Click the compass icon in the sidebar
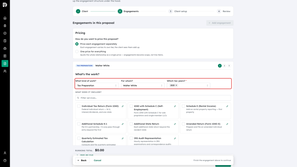 coord(5,33)
